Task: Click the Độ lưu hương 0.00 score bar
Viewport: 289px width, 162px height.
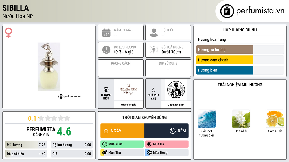Action: click(72, 145)
